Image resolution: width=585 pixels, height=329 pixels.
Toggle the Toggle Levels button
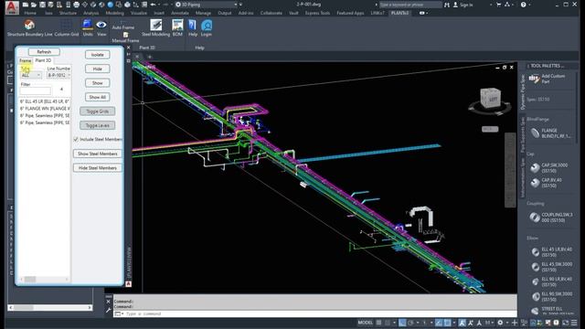tap(98, 125)
